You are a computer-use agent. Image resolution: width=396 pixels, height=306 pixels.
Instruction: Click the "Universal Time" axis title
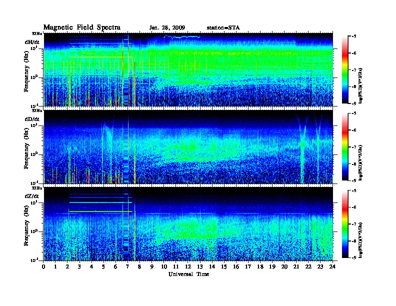point(188,274)
